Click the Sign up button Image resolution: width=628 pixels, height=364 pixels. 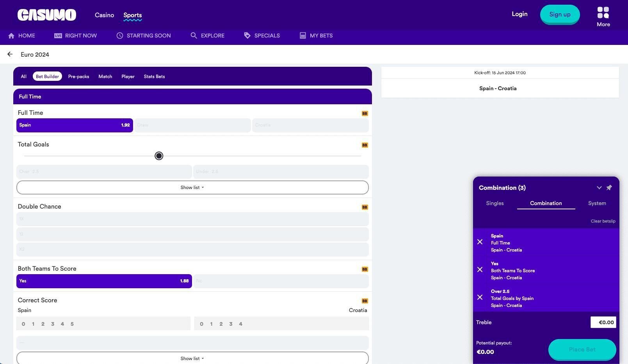click(x=560, y=14)
